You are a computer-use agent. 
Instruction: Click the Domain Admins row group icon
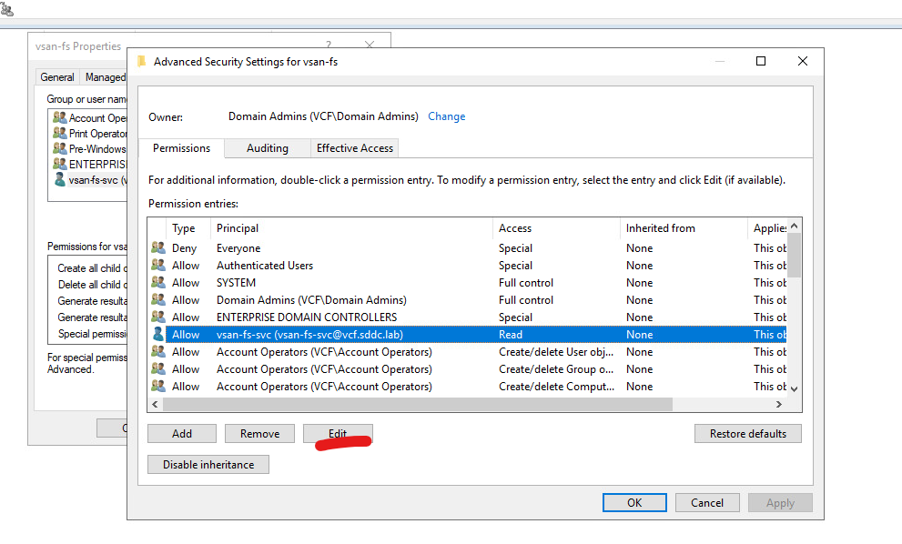pos(158,300)
